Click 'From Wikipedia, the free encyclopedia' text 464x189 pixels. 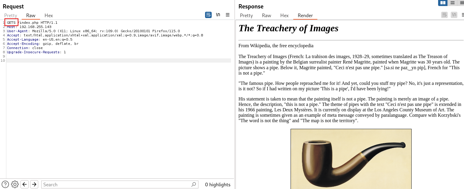(x=276, y=46)
